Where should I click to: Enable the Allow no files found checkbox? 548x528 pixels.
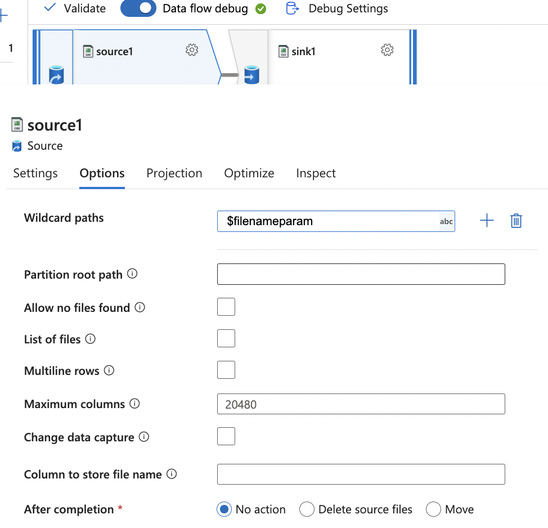tap(226, 307)
